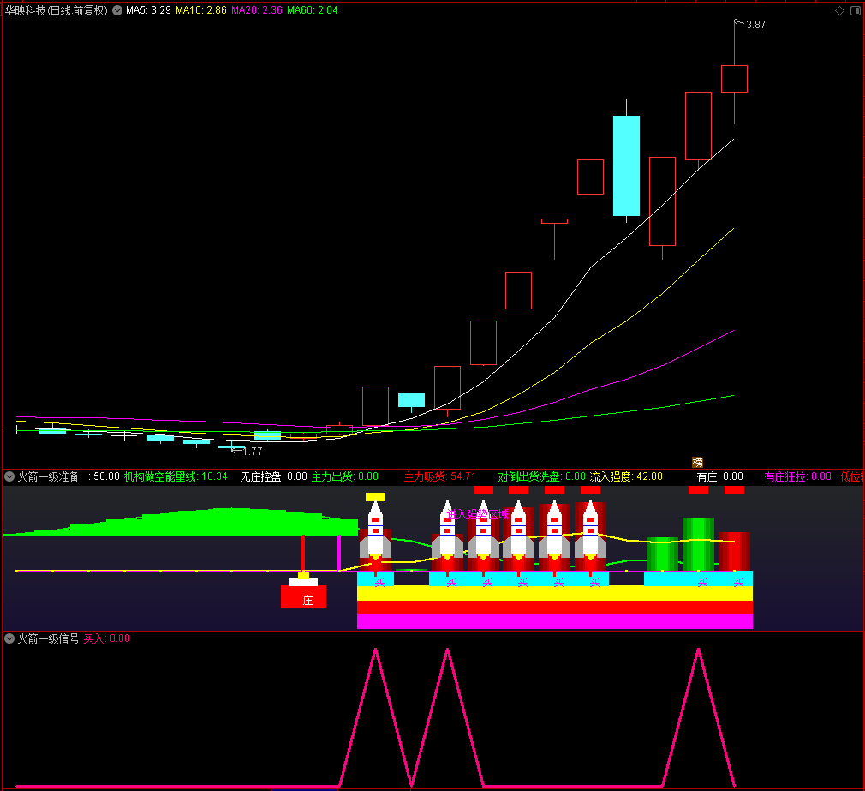Expand the 火箭一级准备 indicator dropdown
The image size is (865, 791).
(9, 476)
